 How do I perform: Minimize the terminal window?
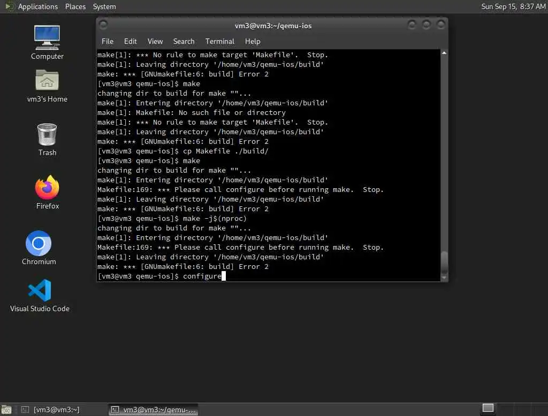click(412, 25)
